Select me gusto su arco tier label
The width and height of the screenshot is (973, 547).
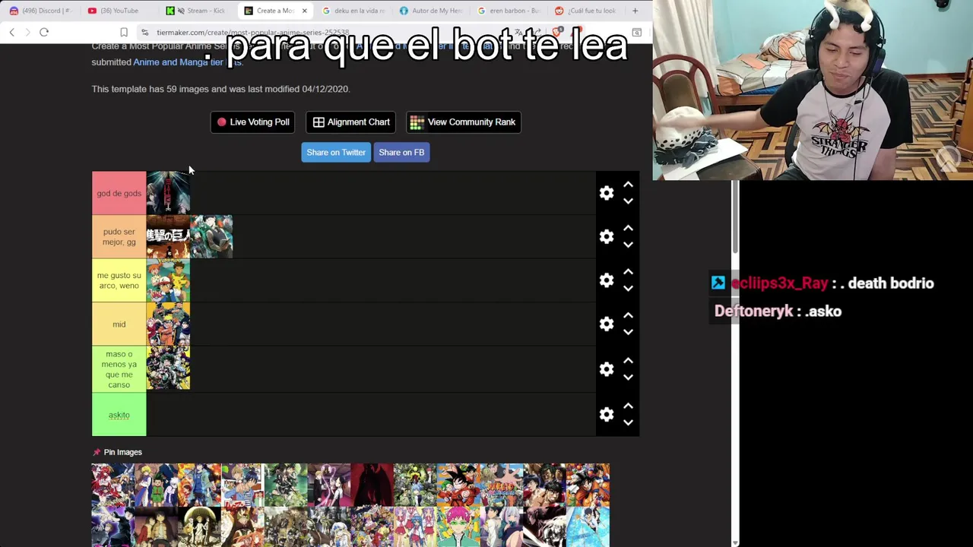119,280
